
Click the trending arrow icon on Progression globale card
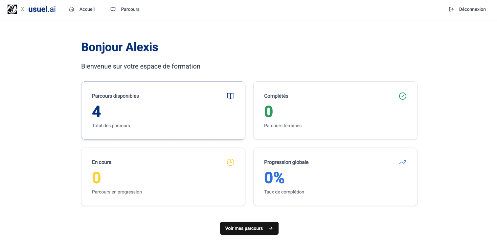402,162
